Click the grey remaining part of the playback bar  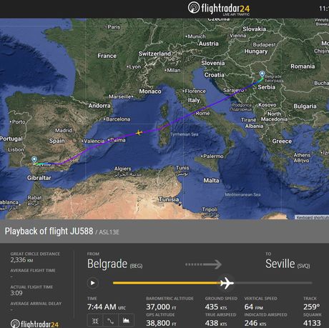[x=273, y=283]
